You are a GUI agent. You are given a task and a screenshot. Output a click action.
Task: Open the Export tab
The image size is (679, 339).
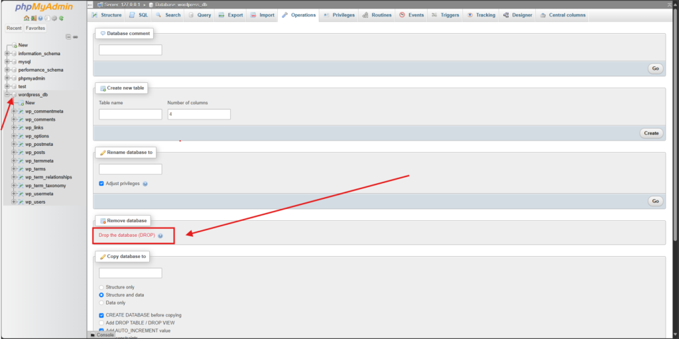pos(231,15)
